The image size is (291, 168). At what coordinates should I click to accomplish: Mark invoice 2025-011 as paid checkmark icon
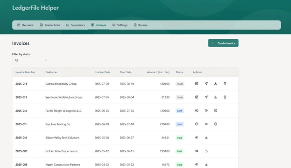(x=197, y=124)
